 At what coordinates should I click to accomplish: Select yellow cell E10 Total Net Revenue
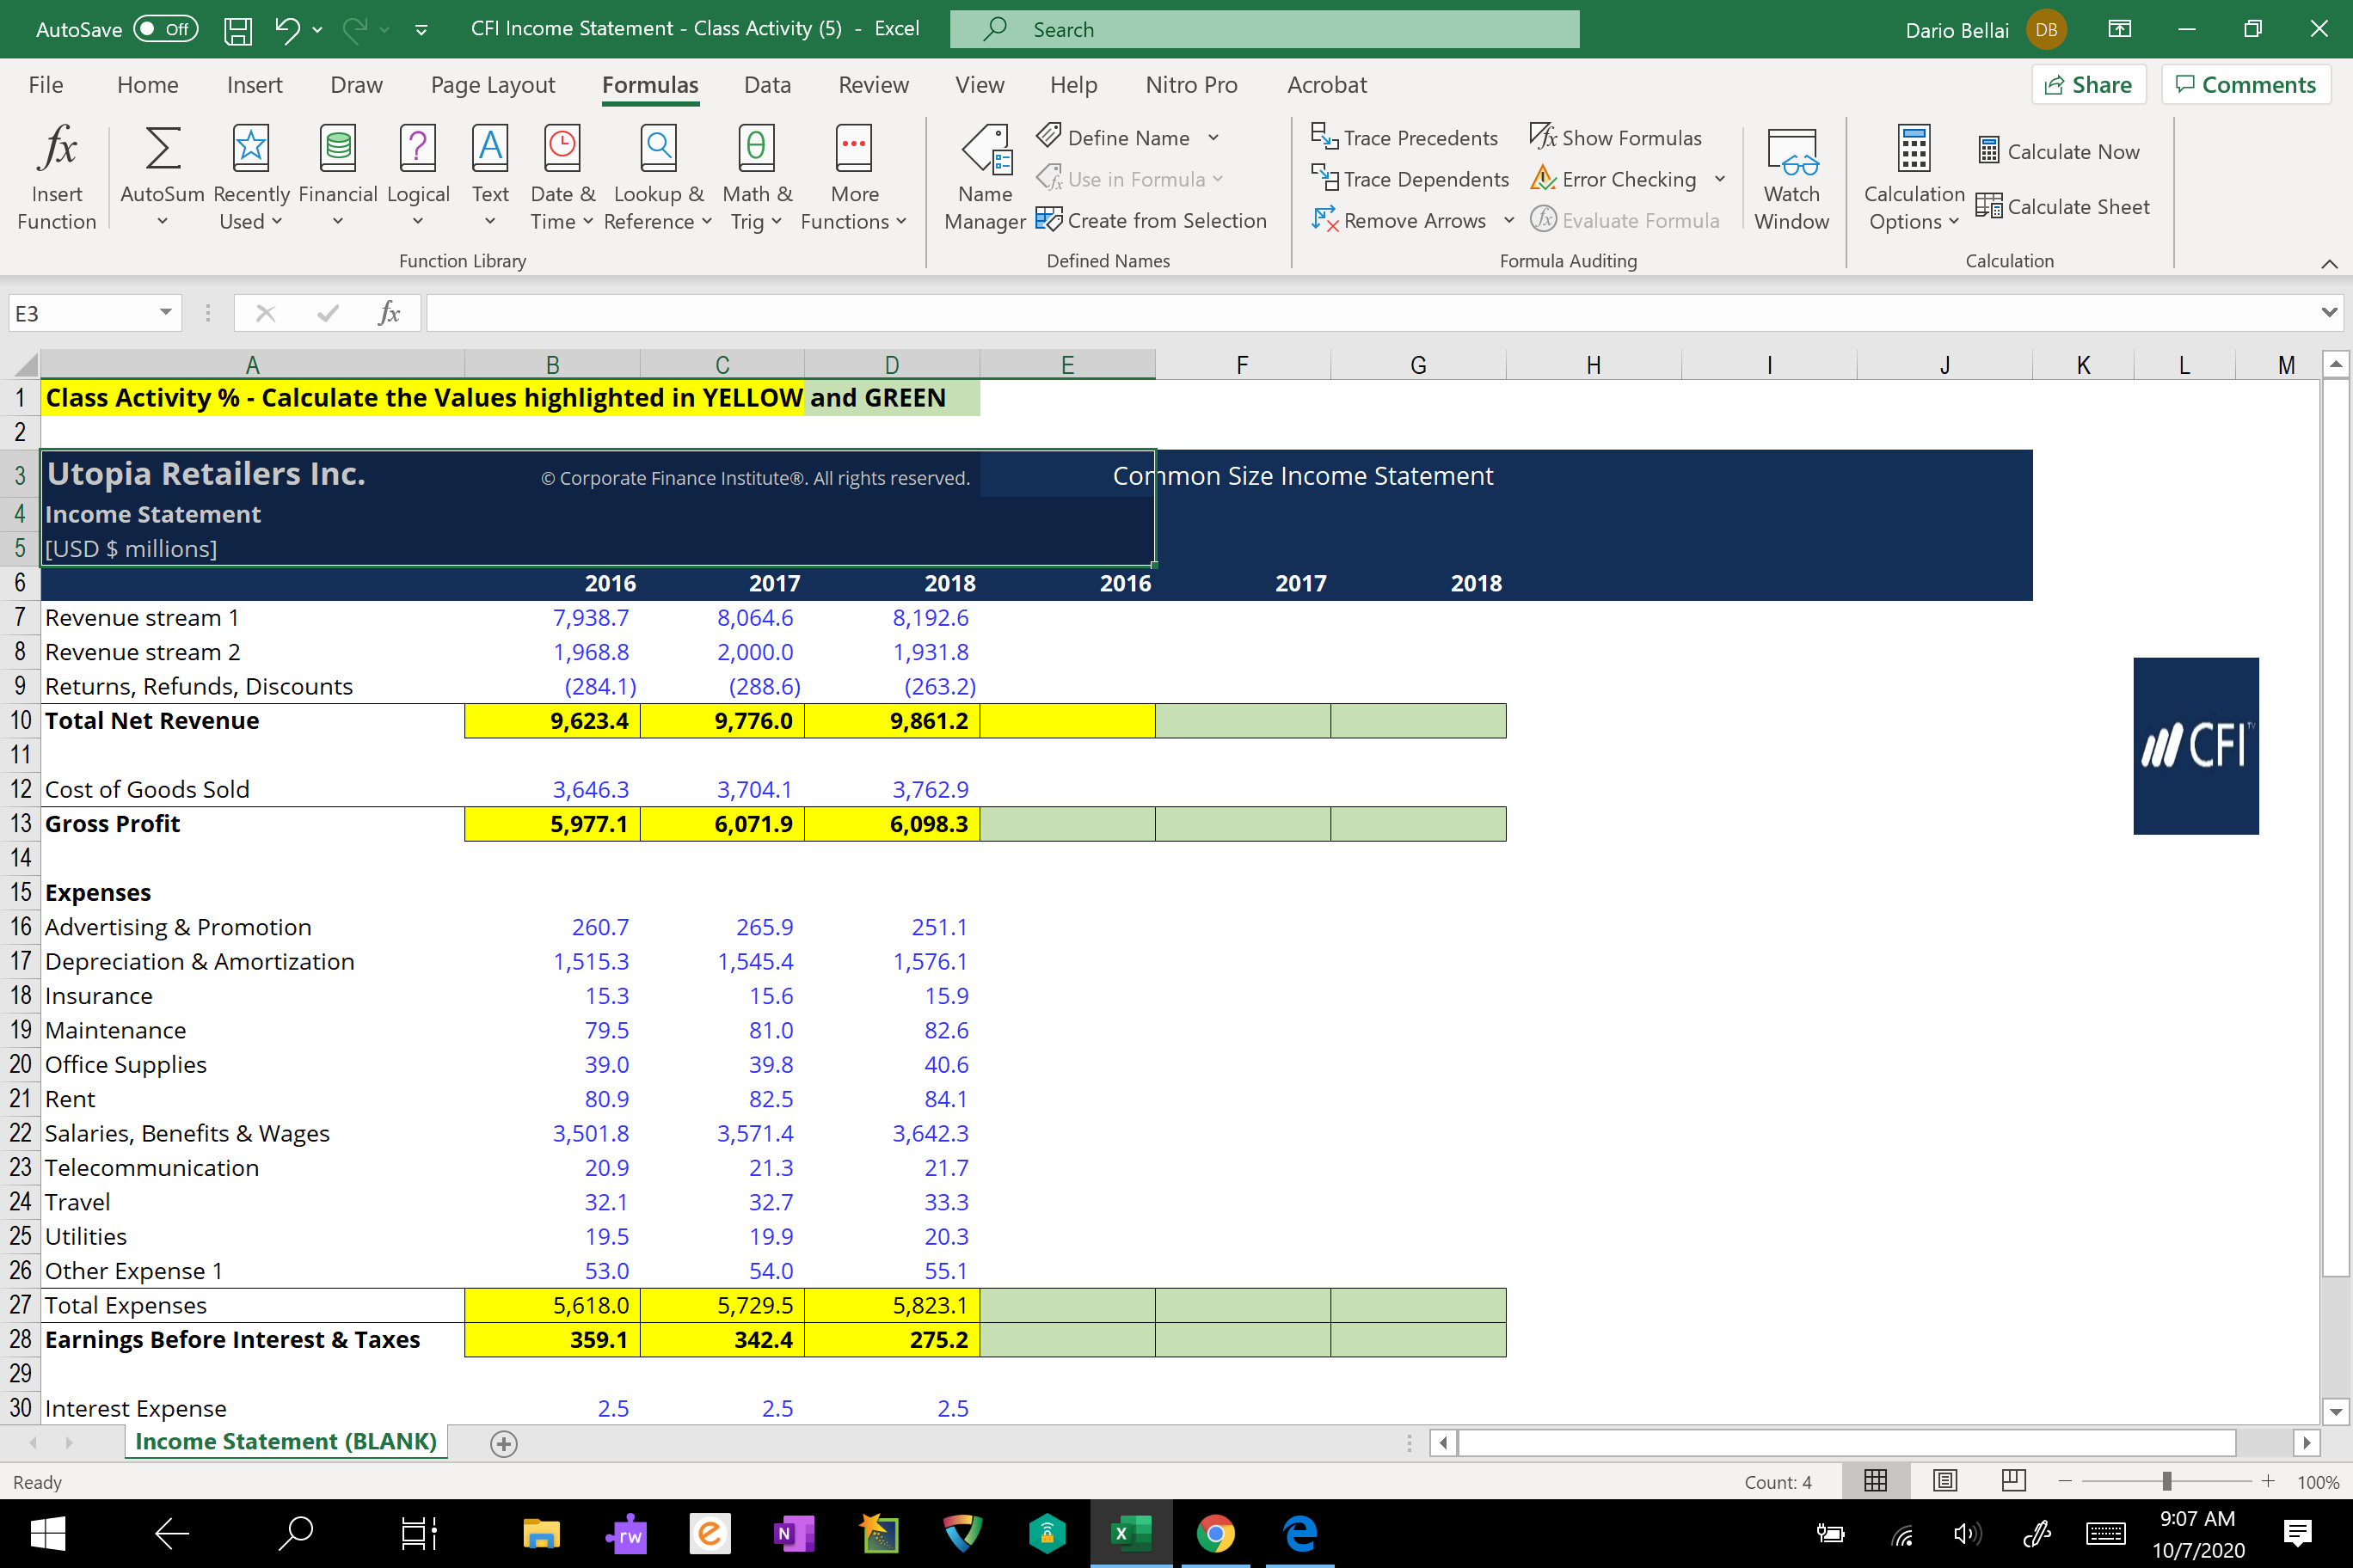(1067, 721)
